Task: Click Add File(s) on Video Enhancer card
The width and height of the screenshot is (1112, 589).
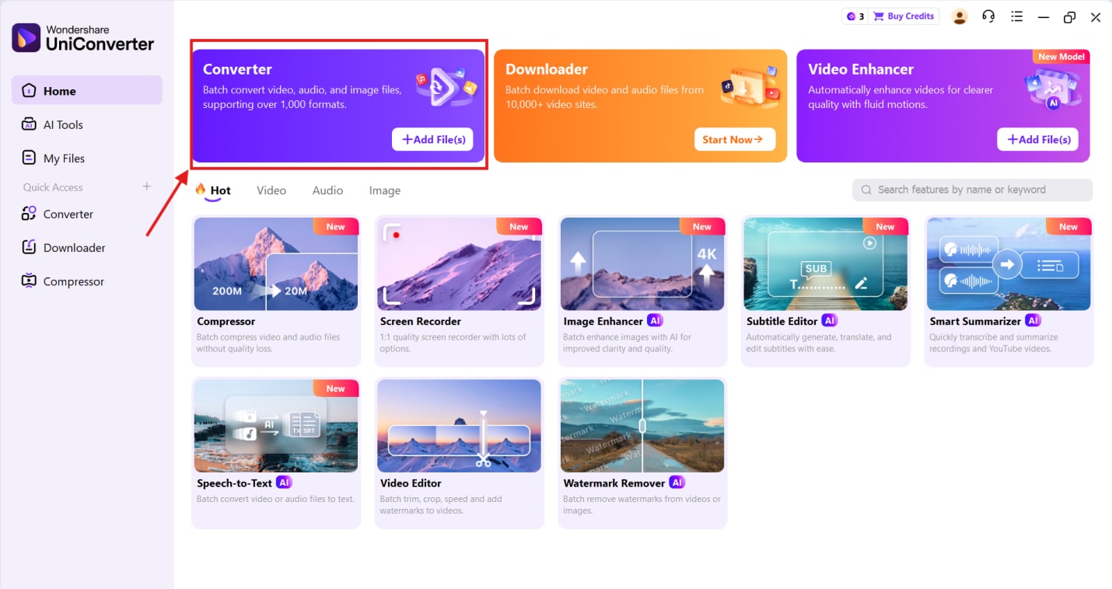Action: tap(1037, 139)
